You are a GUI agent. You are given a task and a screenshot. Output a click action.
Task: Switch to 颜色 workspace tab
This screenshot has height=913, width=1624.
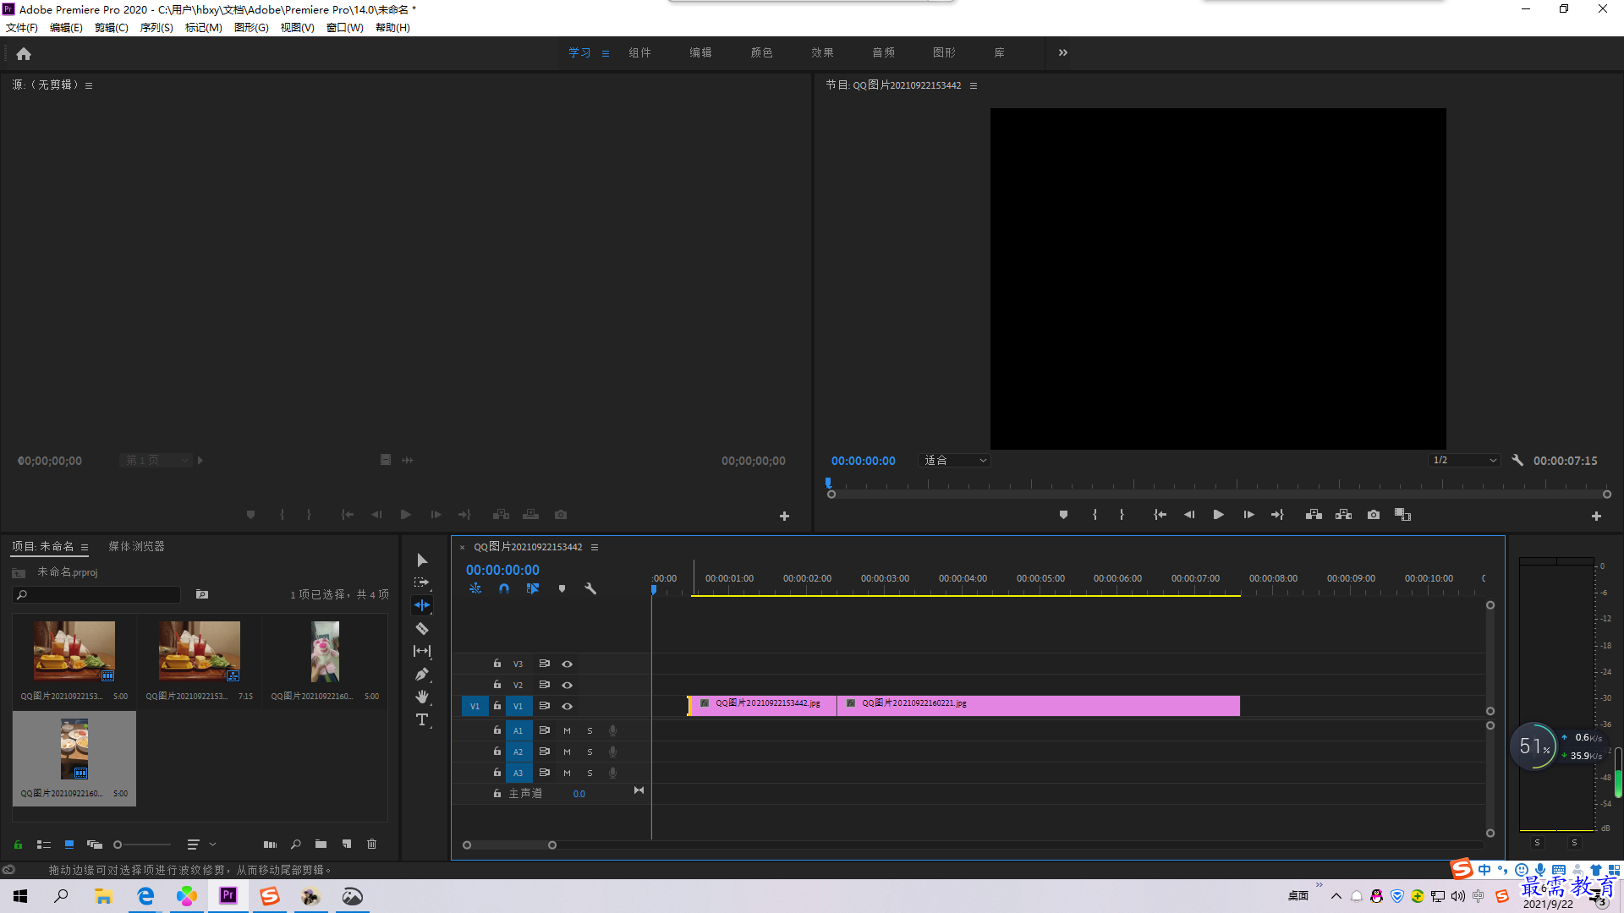pyautogui.click(x=761, y=52)
